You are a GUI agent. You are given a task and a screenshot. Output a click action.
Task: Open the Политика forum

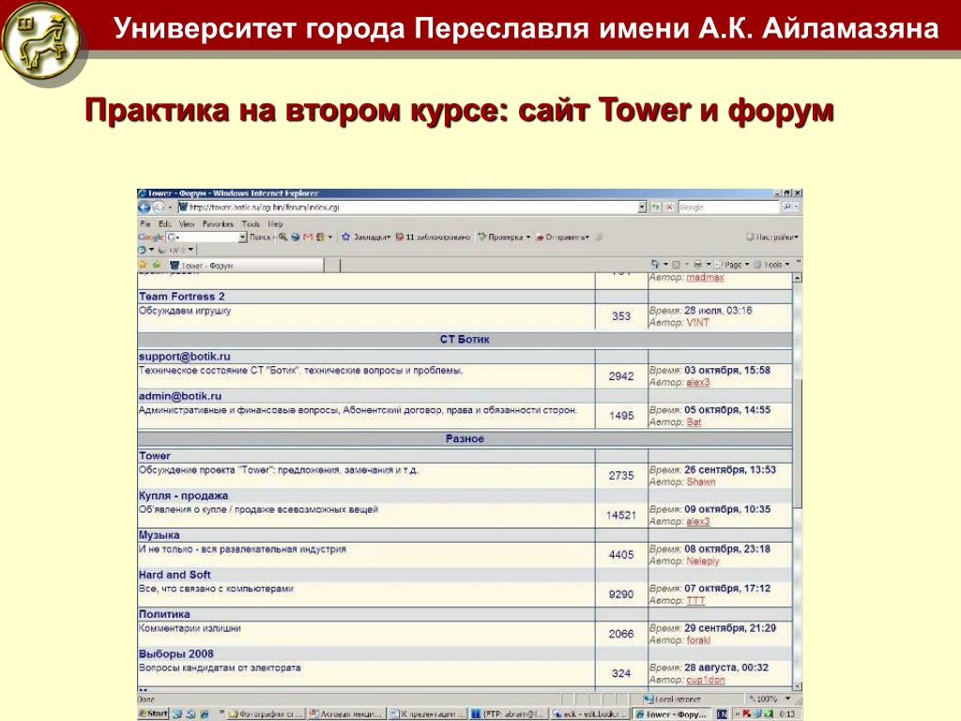pyautogui.click(x=164, y=614)
